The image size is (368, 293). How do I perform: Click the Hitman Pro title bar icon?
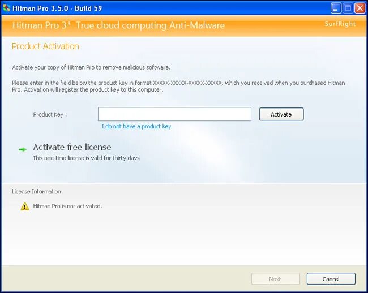pyautogui.click(x=6, y=8)
